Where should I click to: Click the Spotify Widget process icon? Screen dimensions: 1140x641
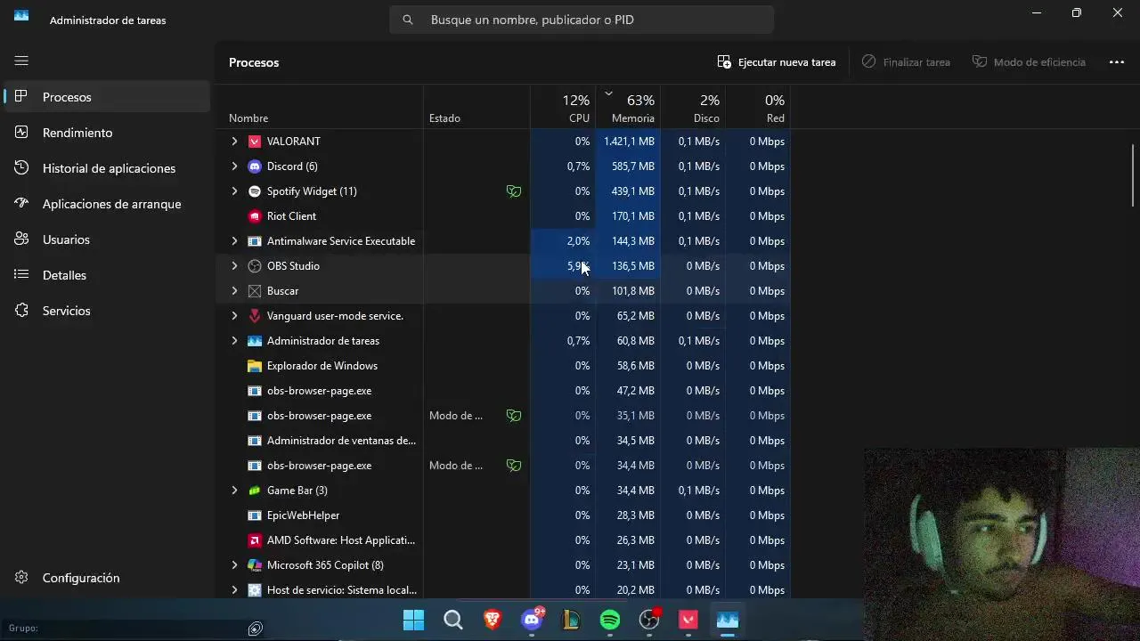(x=255, y=191)
